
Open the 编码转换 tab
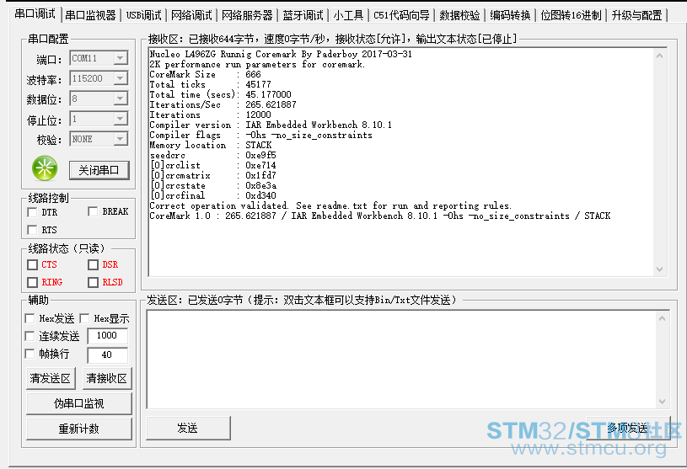click(x=510, y=16)
